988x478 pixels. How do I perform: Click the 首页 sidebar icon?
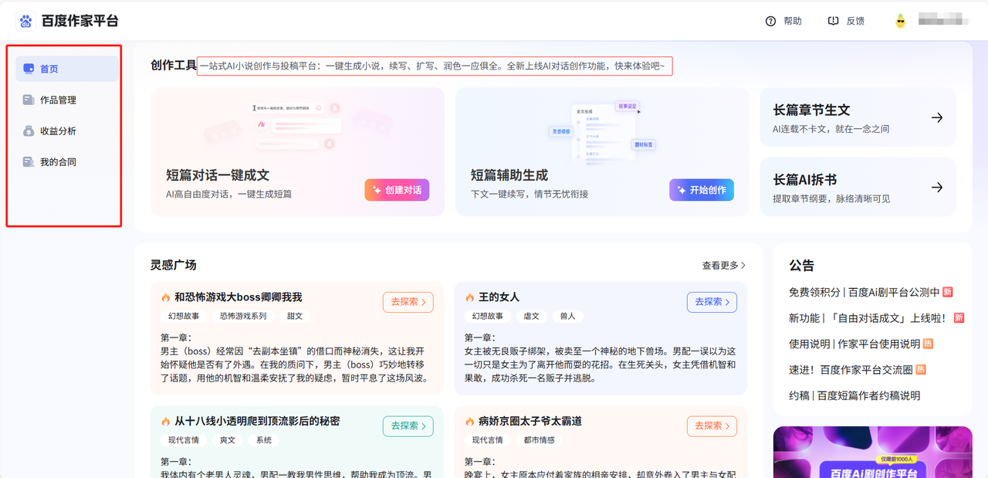coord(29,69)
